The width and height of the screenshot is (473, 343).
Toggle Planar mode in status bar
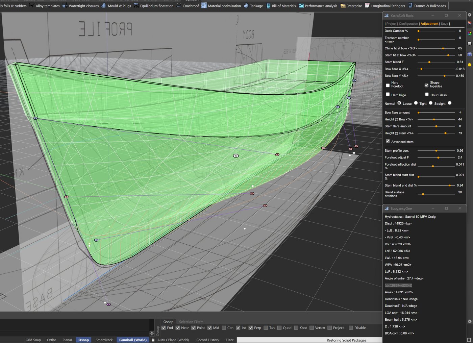[67, 340]
